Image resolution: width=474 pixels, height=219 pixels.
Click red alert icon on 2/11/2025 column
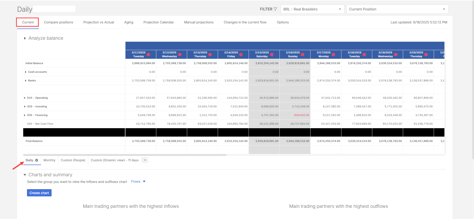(148, 54)
